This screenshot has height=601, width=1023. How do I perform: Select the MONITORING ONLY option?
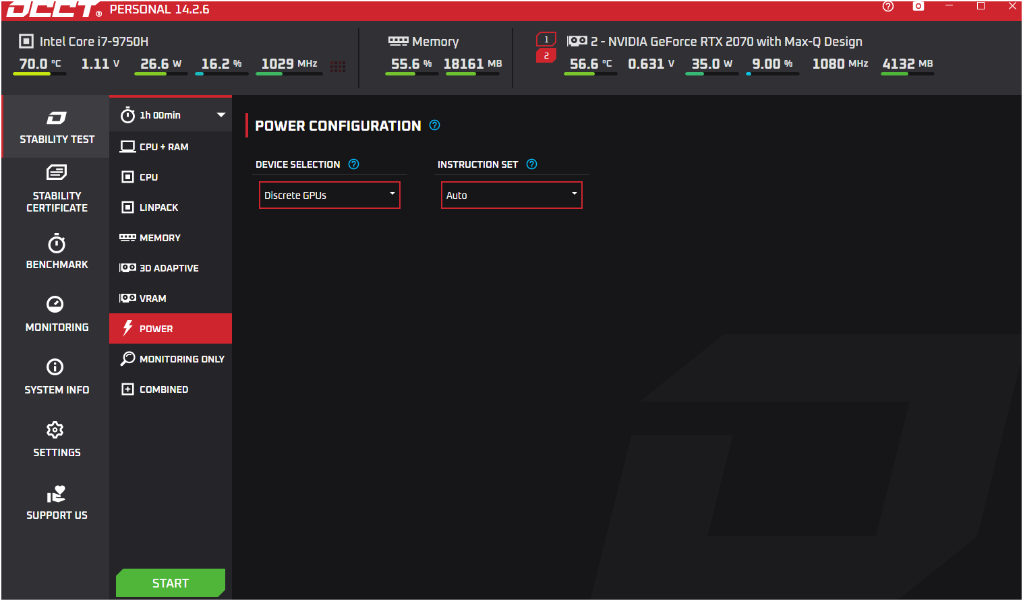pos(171,359)
